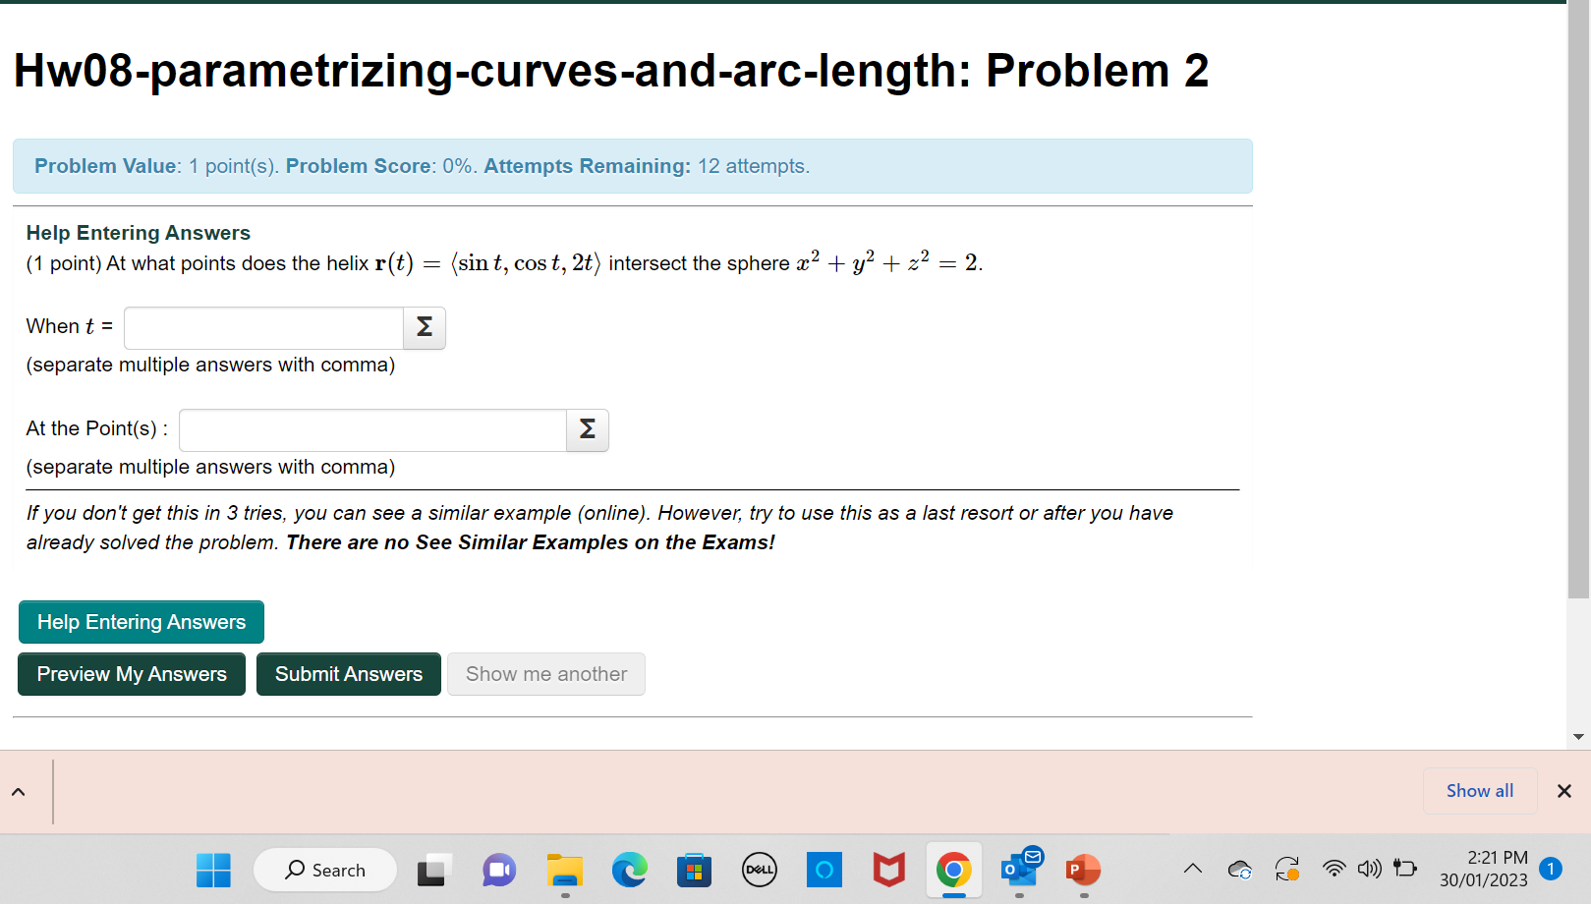Open Outlook from the taskbar
Screen dimensions: 1591x904
pyautogui.click(x=1018, y=870)
